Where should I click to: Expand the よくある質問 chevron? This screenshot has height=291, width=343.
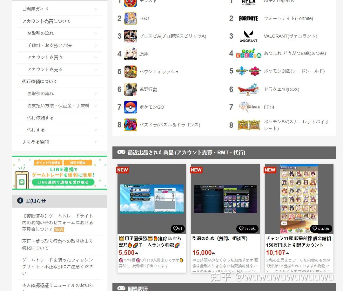[96, 142]
